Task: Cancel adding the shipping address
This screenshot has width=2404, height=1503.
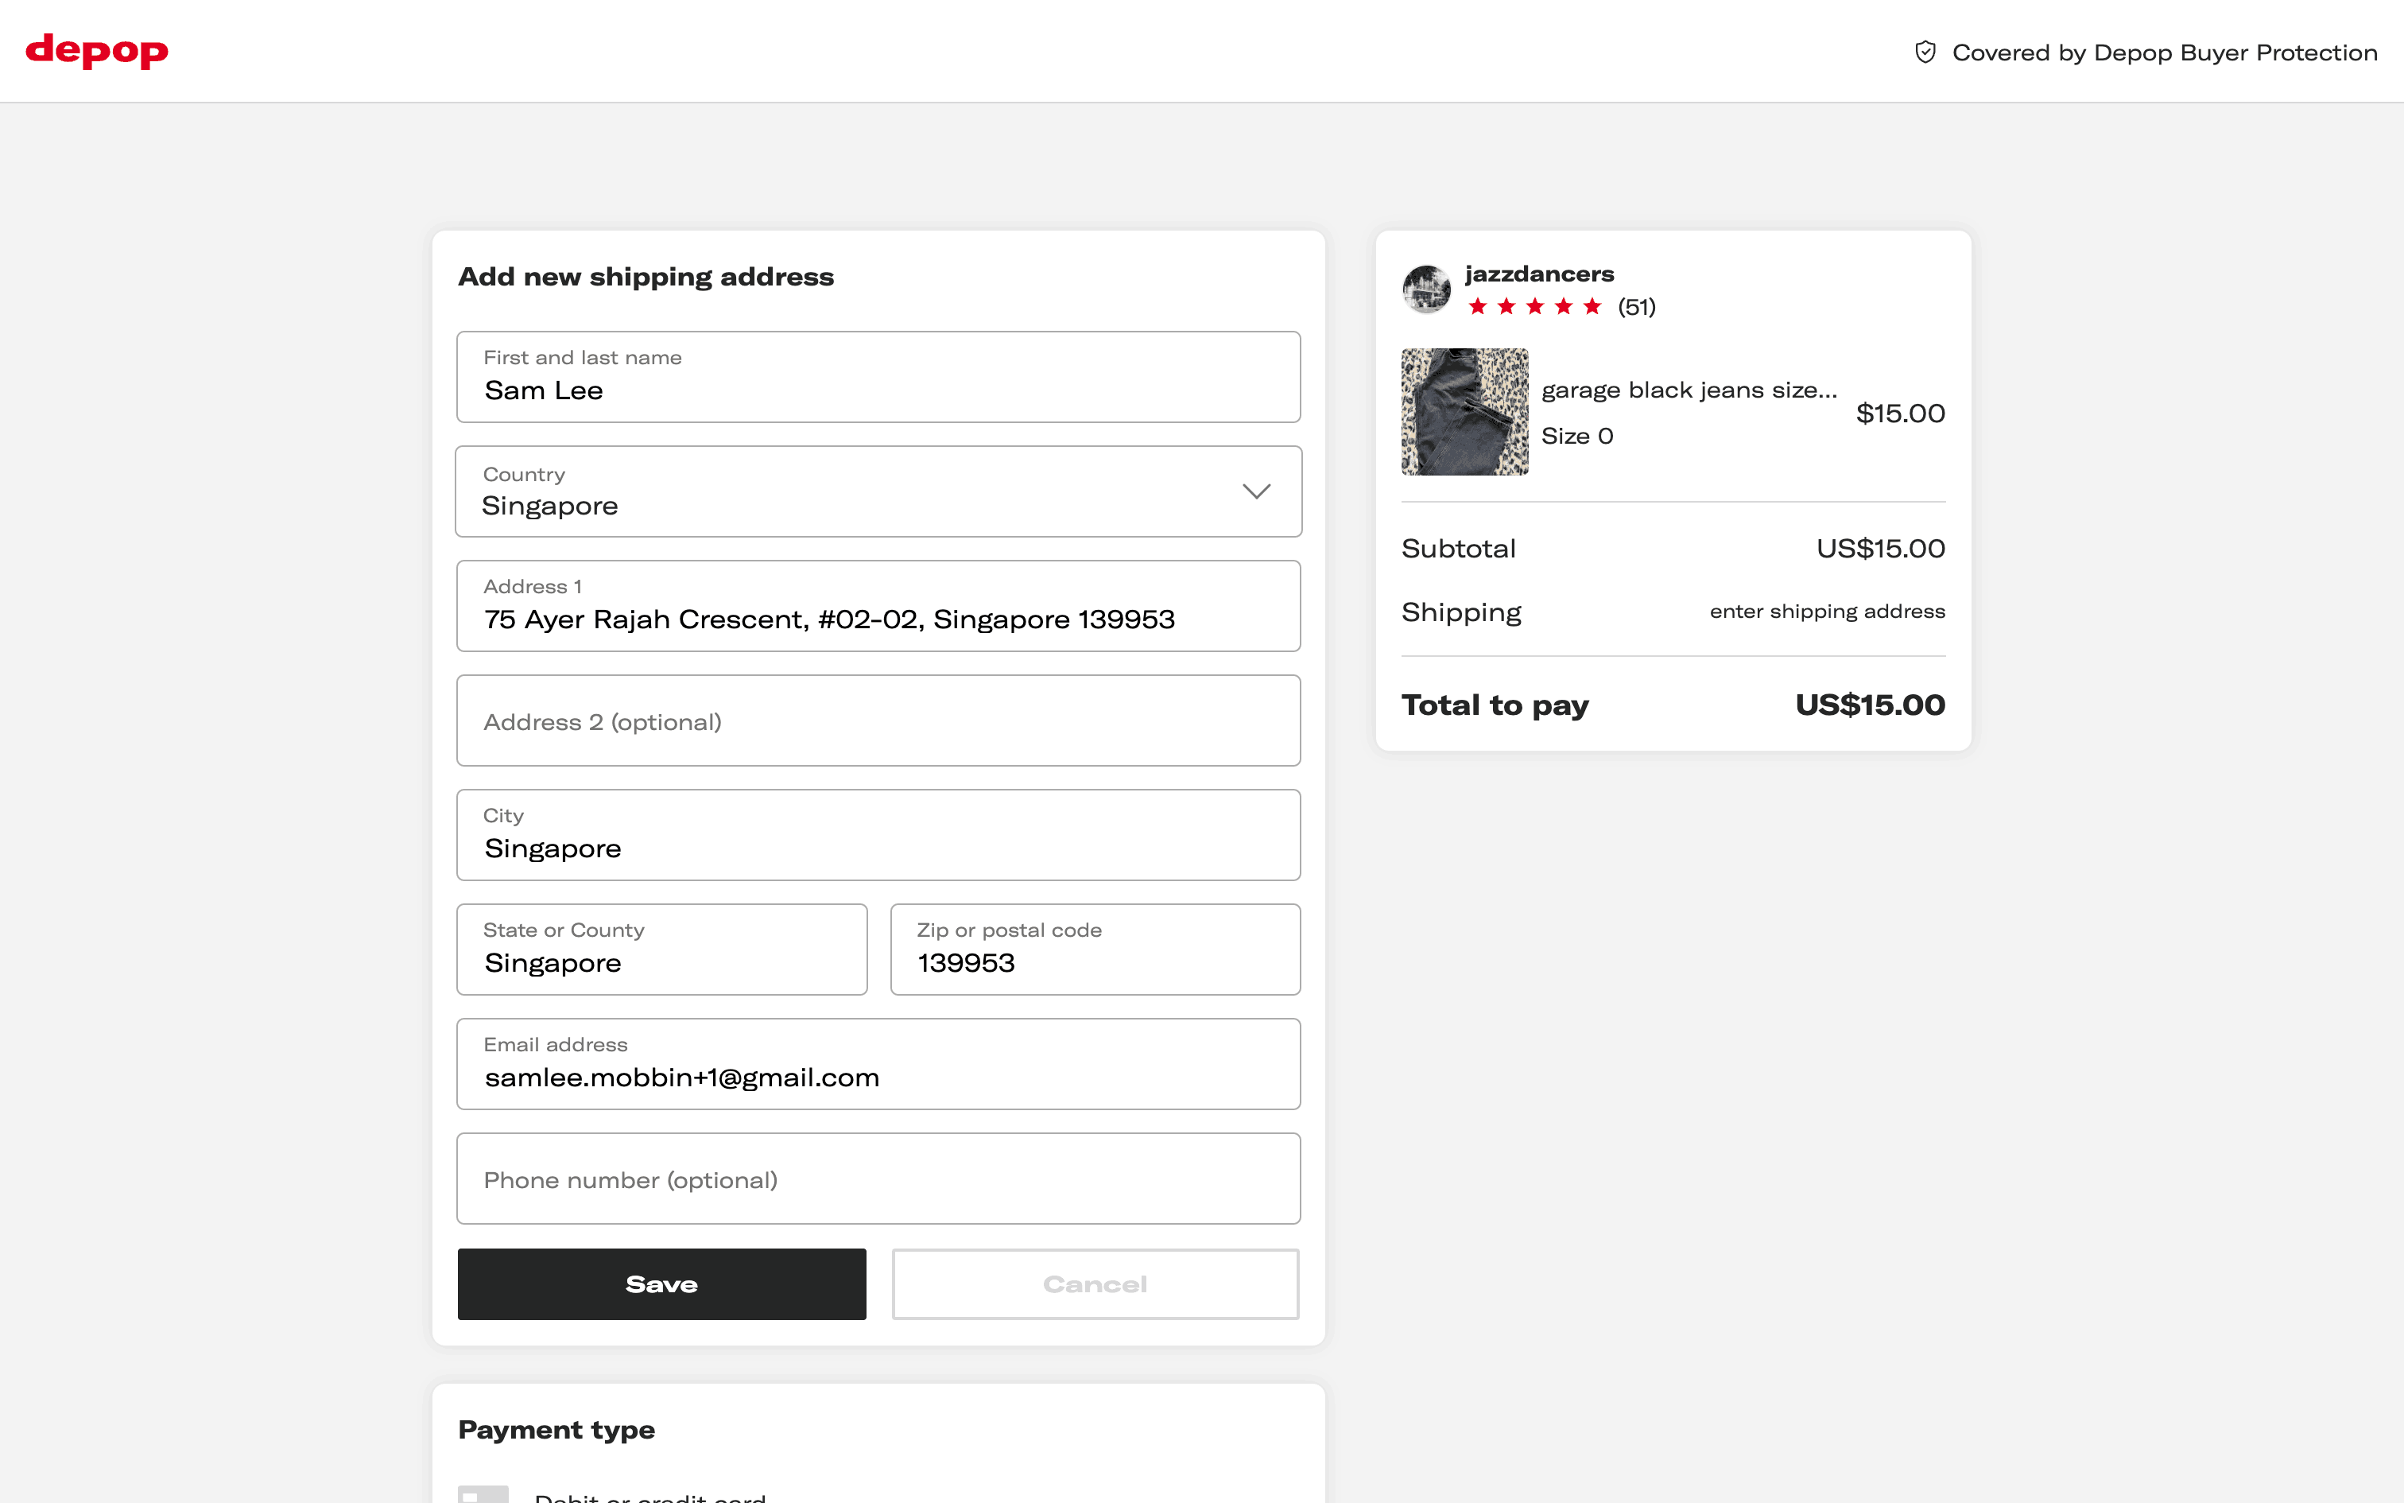Action: pyautogui.click(x=1095, y=1284)
